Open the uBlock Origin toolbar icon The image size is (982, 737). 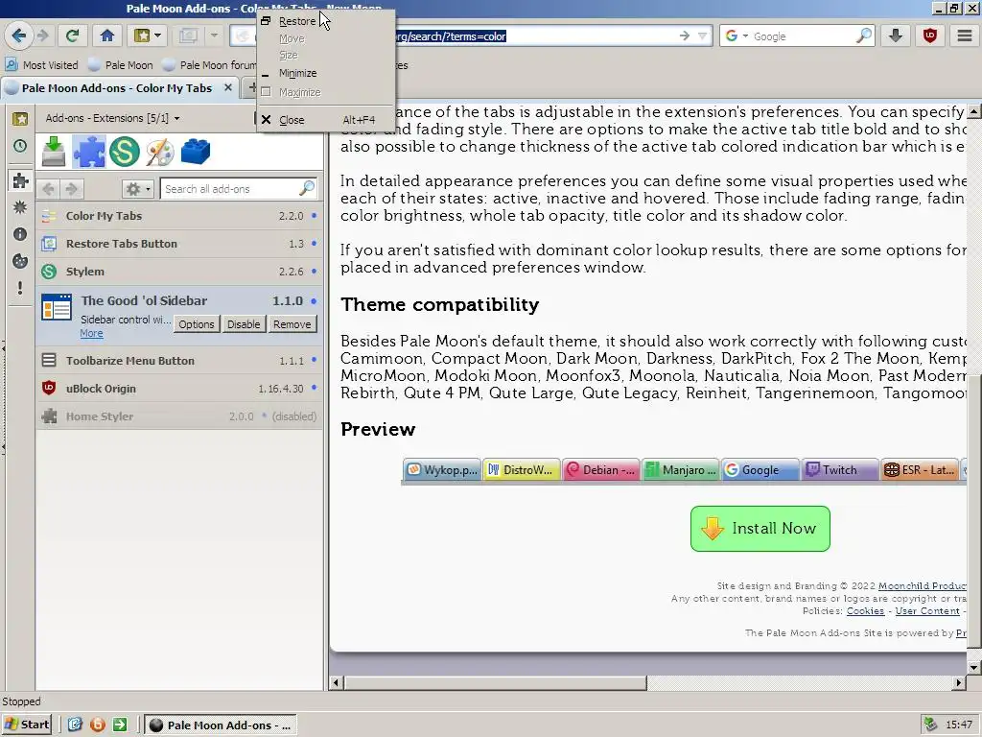click(x=930, y=36)
